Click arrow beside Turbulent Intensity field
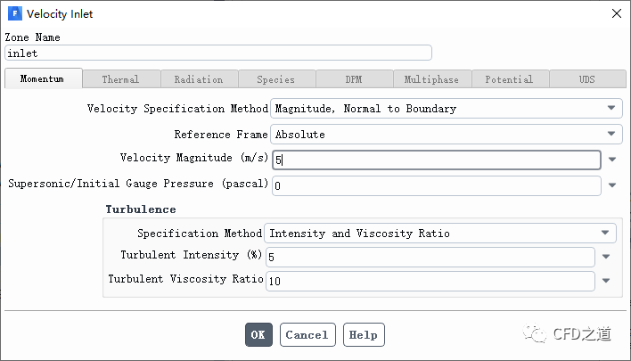The height and width of the screenshot is (361, 631). (606, 257)
